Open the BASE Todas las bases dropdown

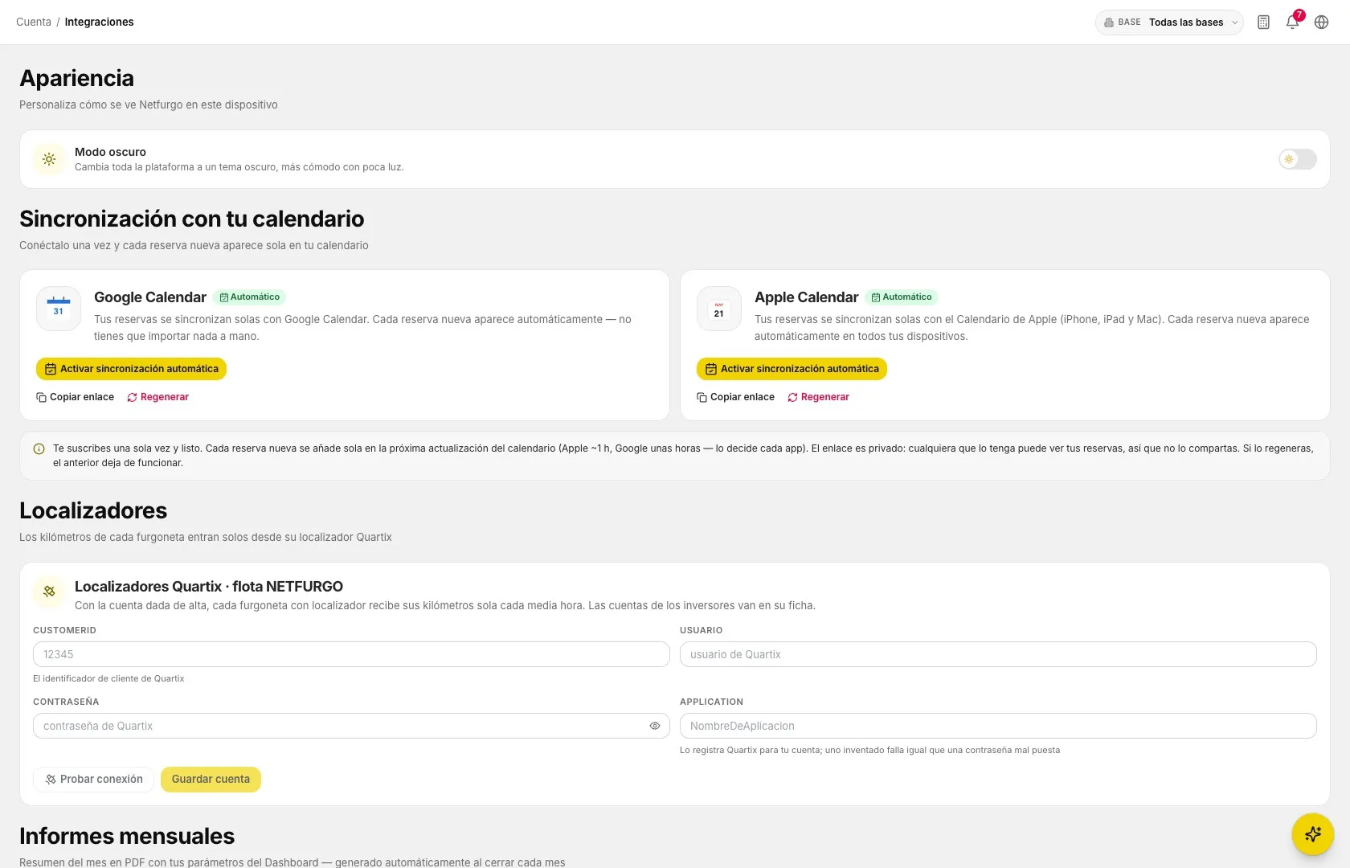(x=1169, y=23)
